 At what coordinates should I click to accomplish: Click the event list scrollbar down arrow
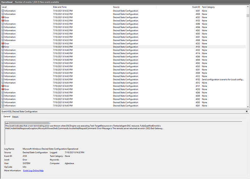(x=247, y=107)
